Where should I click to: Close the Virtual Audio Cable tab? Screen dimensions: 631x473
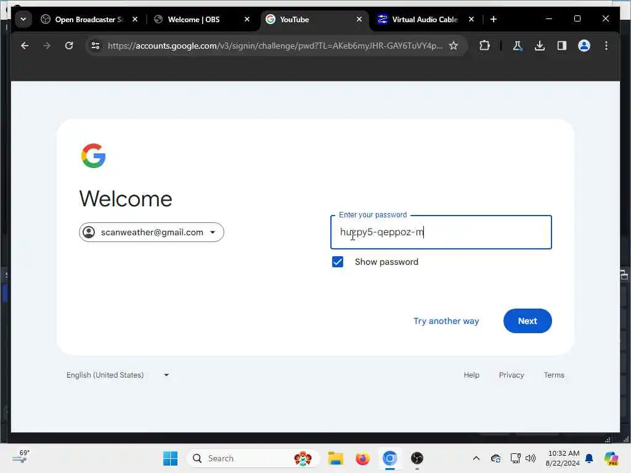[x=471, y=19]
